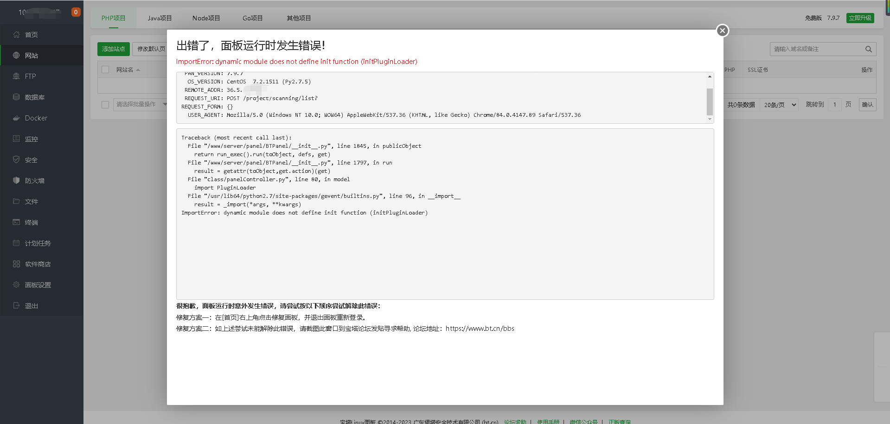Image resolution: width=890 pixels, height=424 pixels.
Task: Click the 退出 logout icon
Action: [x=16, y=305]
